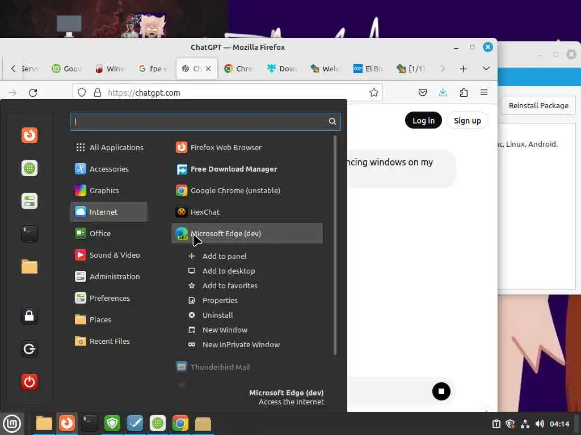
Task: Select the Accessories category
Action: point(109,169)
